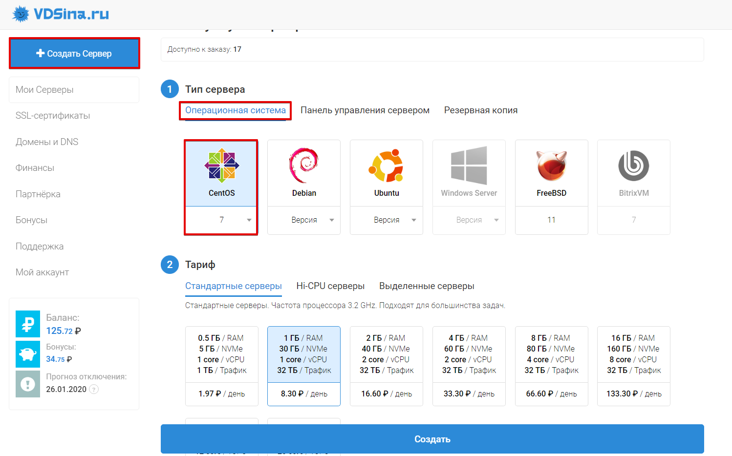732x456 pixels.
Task: Switch to Панель управления сервером tab
Action: (x=365, y=110)
